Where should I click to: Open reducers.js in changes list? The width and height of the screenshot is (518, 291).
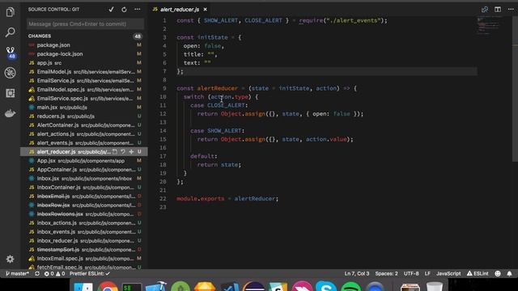point(84,116)
